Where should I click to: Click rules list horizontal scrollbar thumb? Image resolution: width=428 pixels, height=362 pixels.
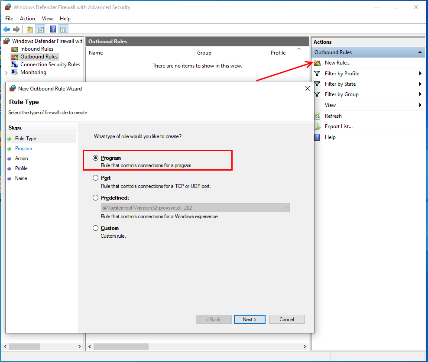[x=121, y=347]
